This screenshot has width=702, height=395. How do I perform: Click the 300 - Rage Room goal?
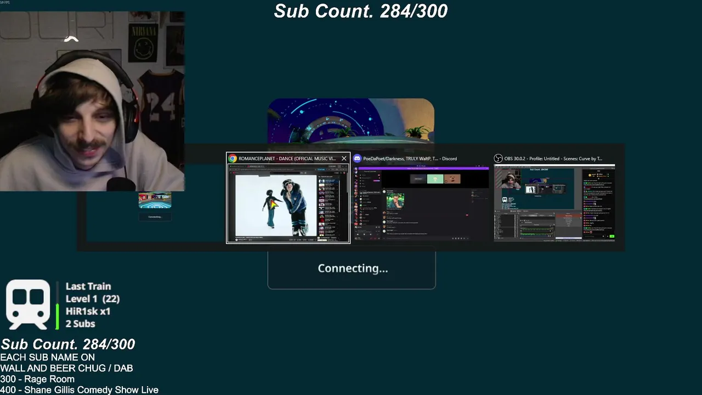37,379
